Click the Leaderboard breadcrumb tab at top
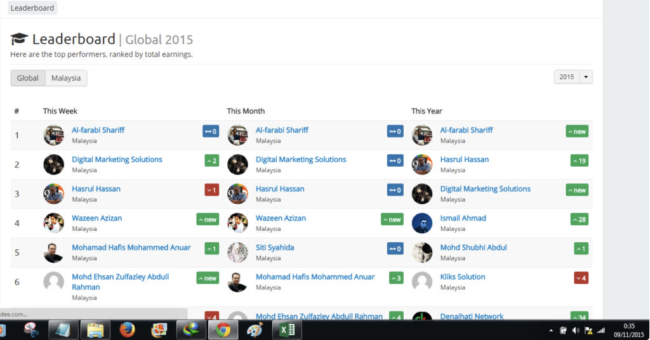This screenshot has width=650, height=340. 32,8
